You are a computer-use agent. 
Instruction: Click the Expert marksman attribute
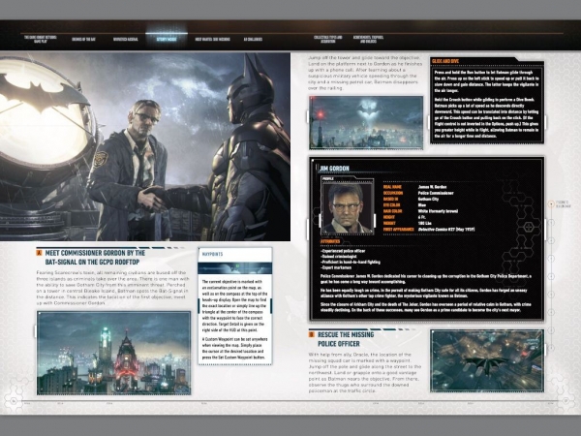pyautogui.click(x=336, y=267)
